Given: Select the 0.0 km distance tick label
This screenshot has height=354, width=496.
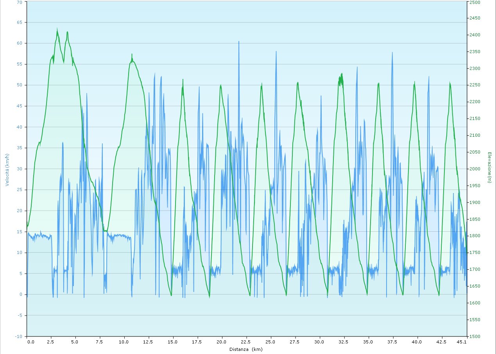Looking at the screenshot, I should pyautogui.click(x=30, y=342).
